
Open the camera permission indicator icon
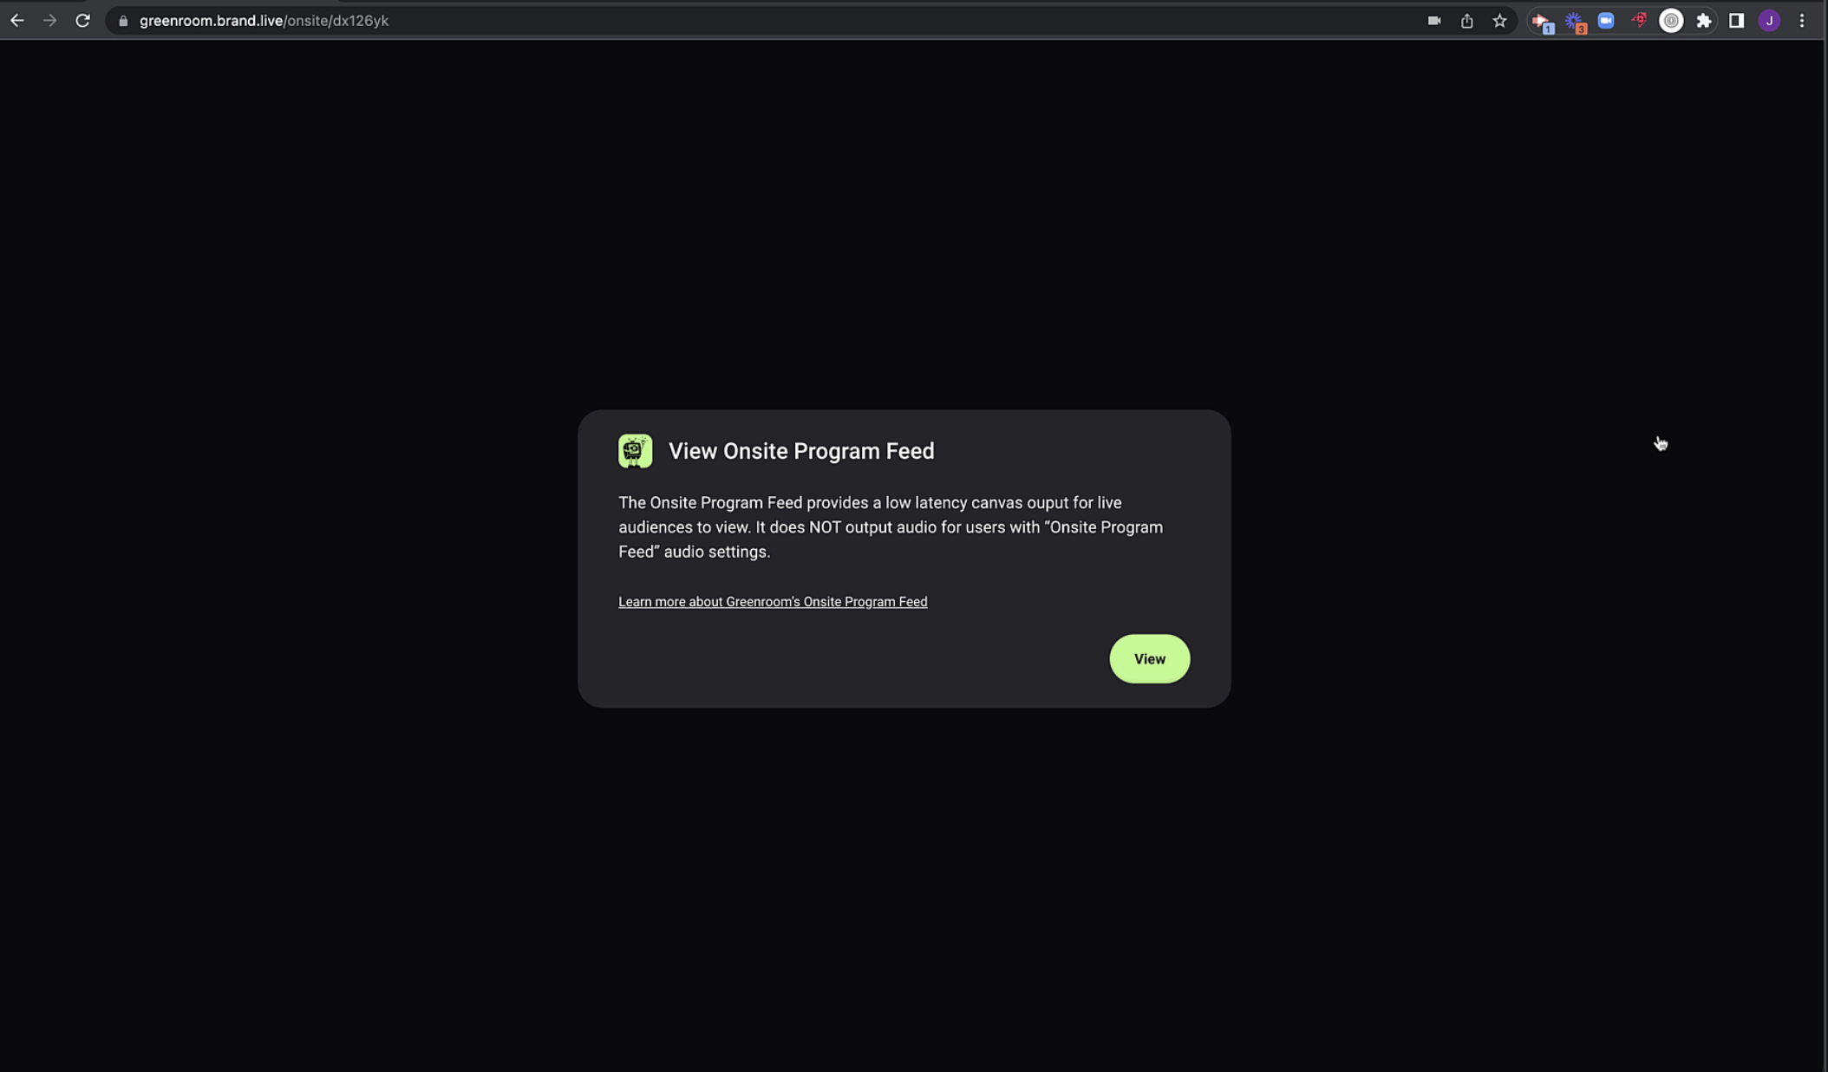pyautogui.click(x=1433, y=21)
